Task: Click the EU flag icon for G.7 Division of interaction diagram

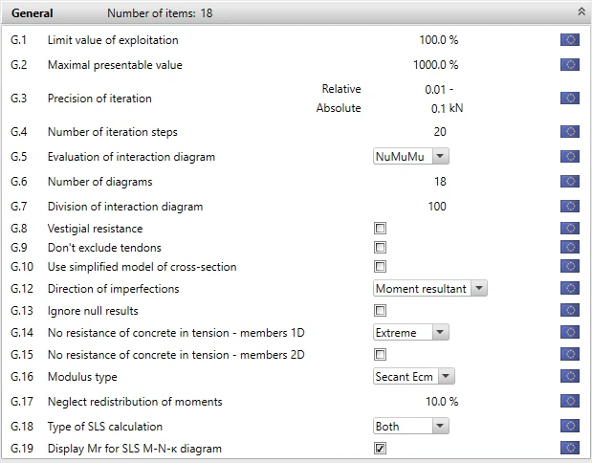Action: (x=570, y=207)
